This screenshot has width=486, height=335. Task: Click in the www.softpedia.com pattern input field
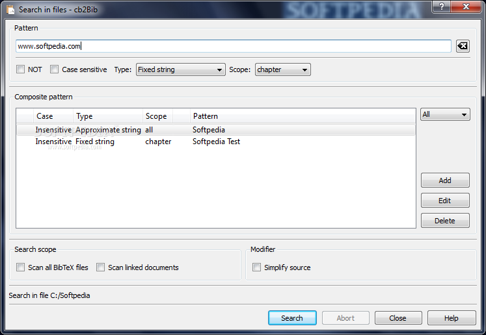click(x=234, y=46)
